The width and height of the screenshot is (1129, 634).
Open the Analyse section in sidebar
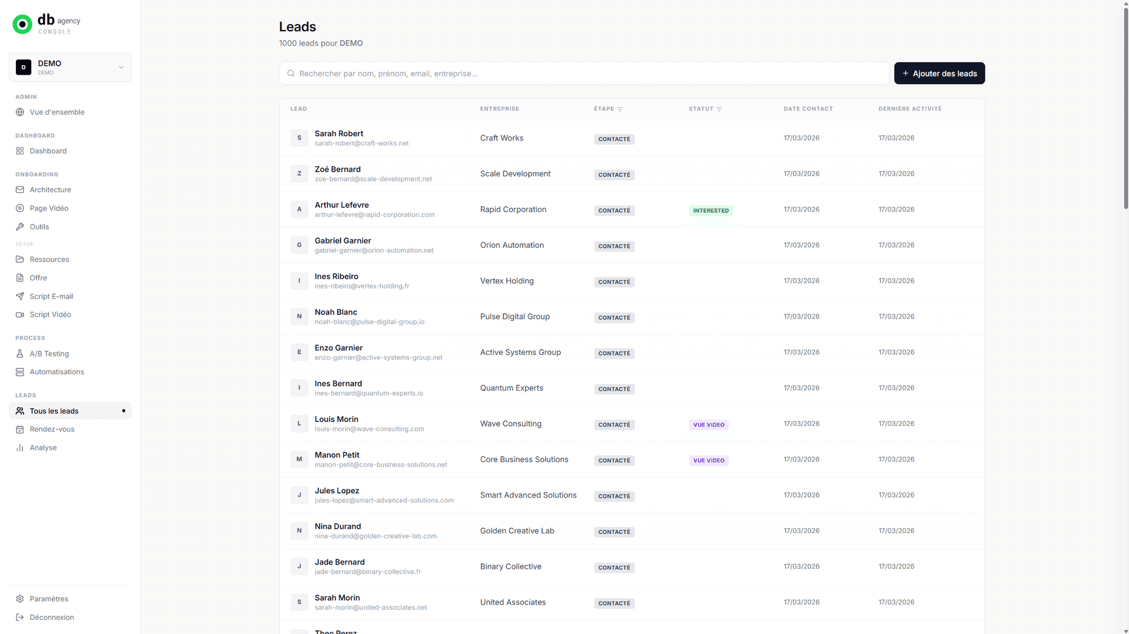coord(43,448)
